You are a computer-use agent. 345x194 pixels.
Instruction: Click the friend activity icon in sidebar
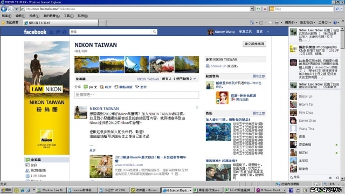coord(27,170)
